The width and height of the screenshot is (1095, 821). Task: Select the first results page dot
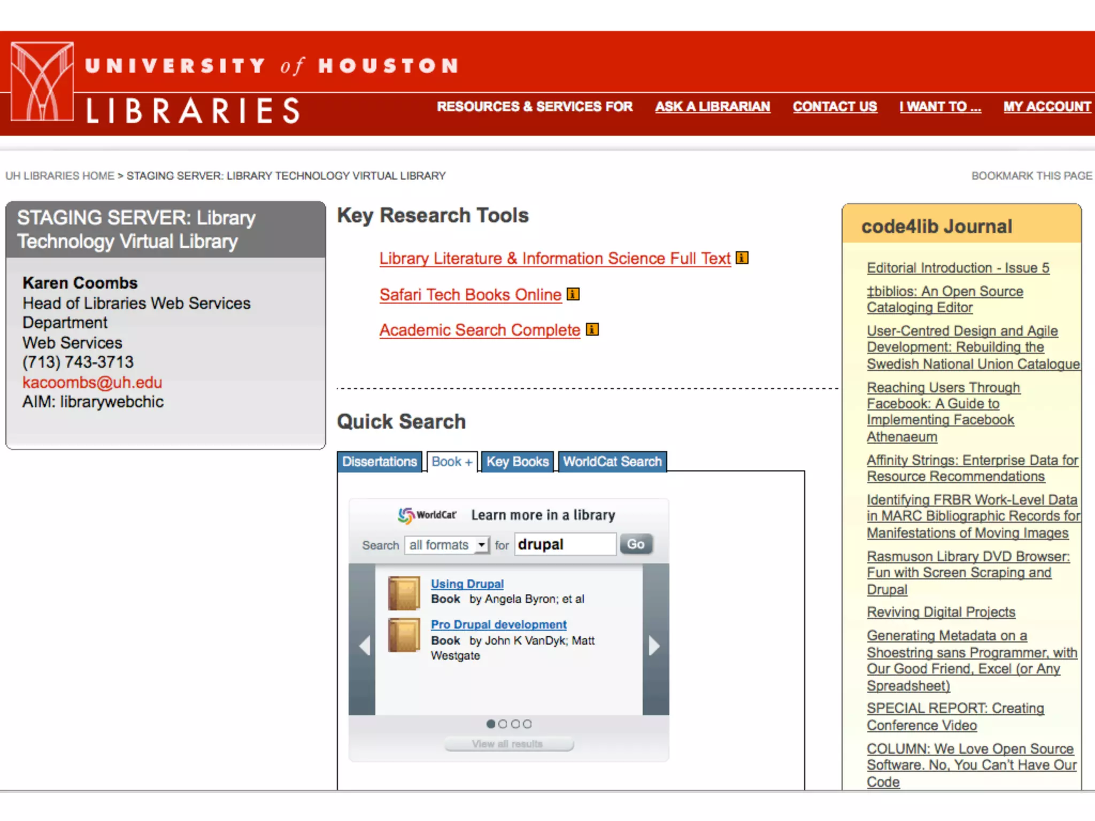coord(490,724)
